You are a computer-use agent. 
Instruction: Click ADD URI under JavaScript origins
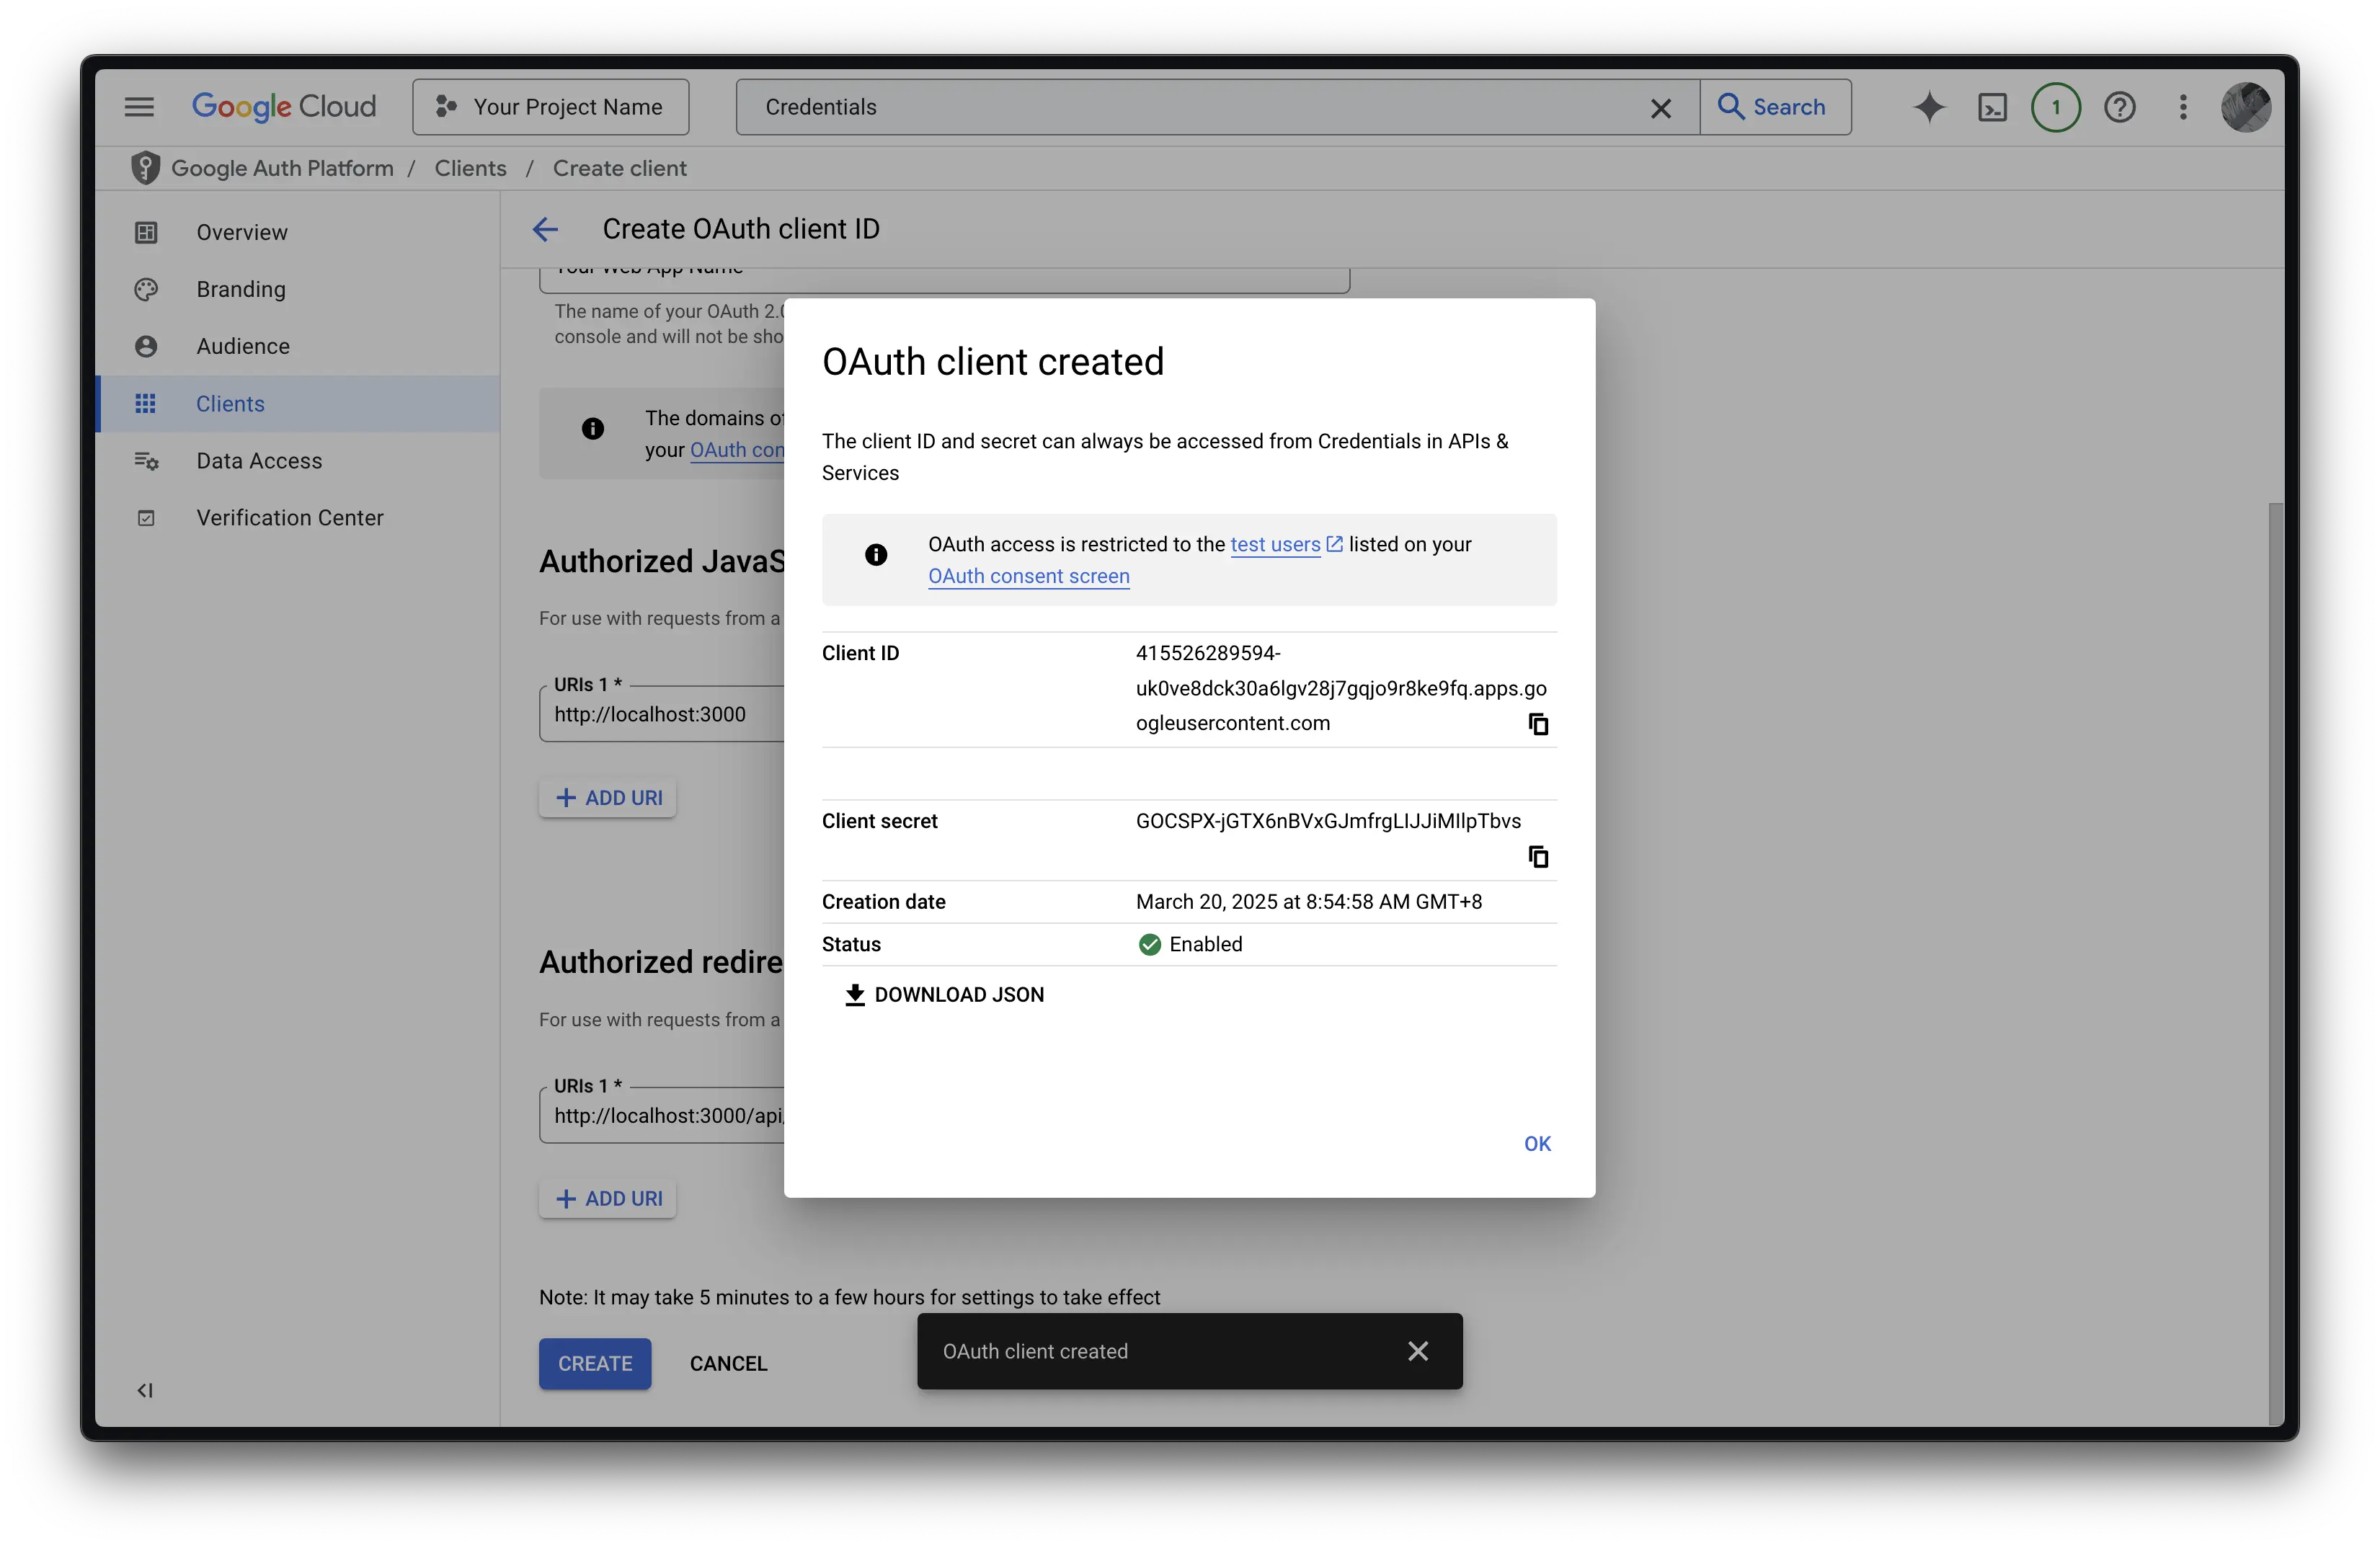tap(608, 798)
